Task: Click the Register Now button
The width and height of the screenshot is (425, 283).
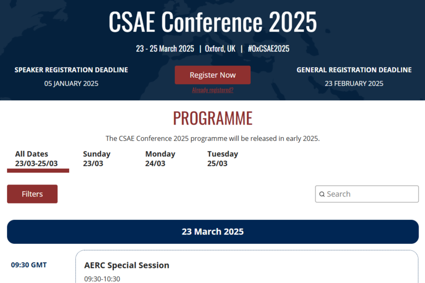Action: [x=212, y=75]
